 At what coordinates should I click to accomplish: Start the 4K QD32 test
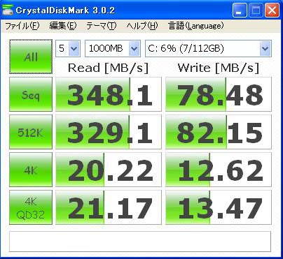(x=31, y=207)
